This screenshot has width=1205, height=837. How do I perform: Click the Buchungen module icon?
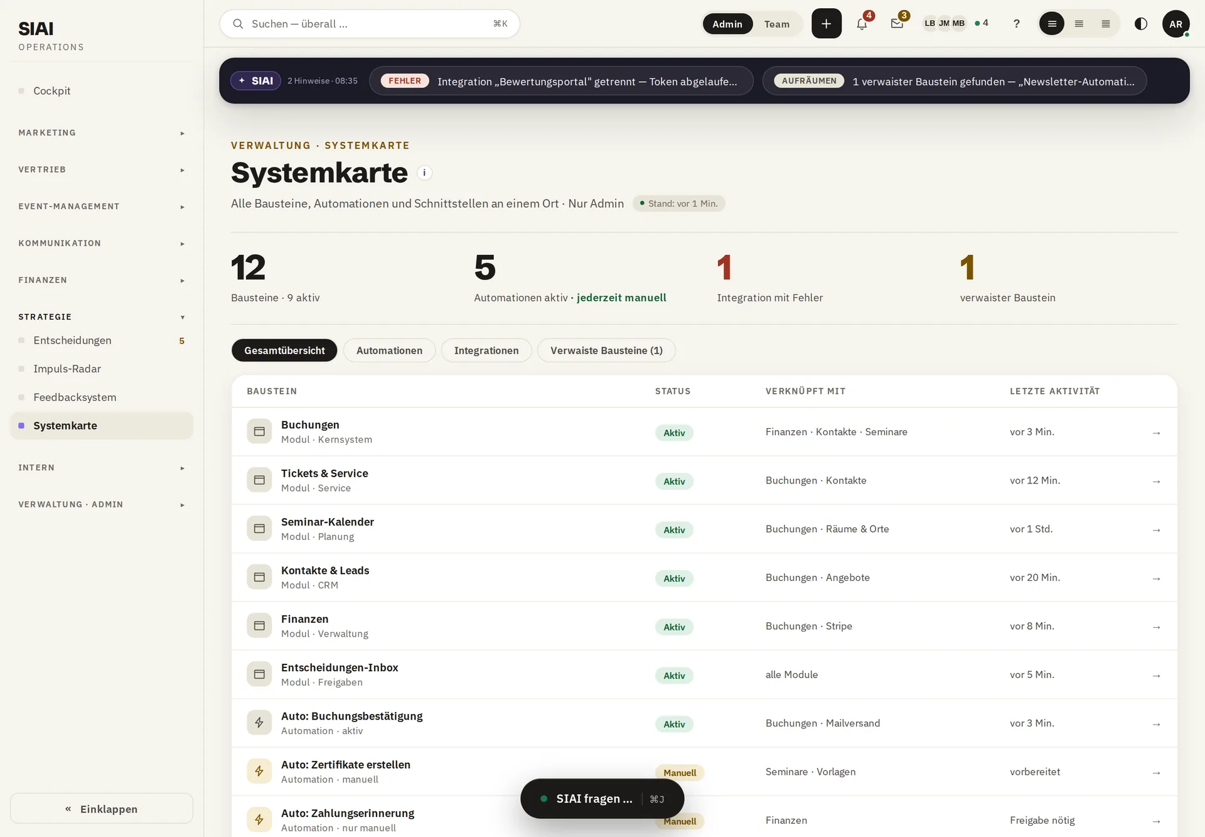pyautogui.click(x=259, y=431)
